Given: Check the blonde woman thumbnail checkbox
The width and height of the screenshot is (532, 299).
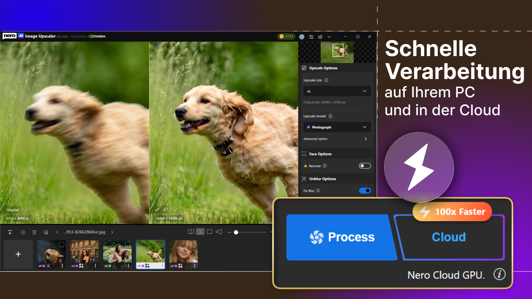Looking at the screenshot, I should 194,244.
